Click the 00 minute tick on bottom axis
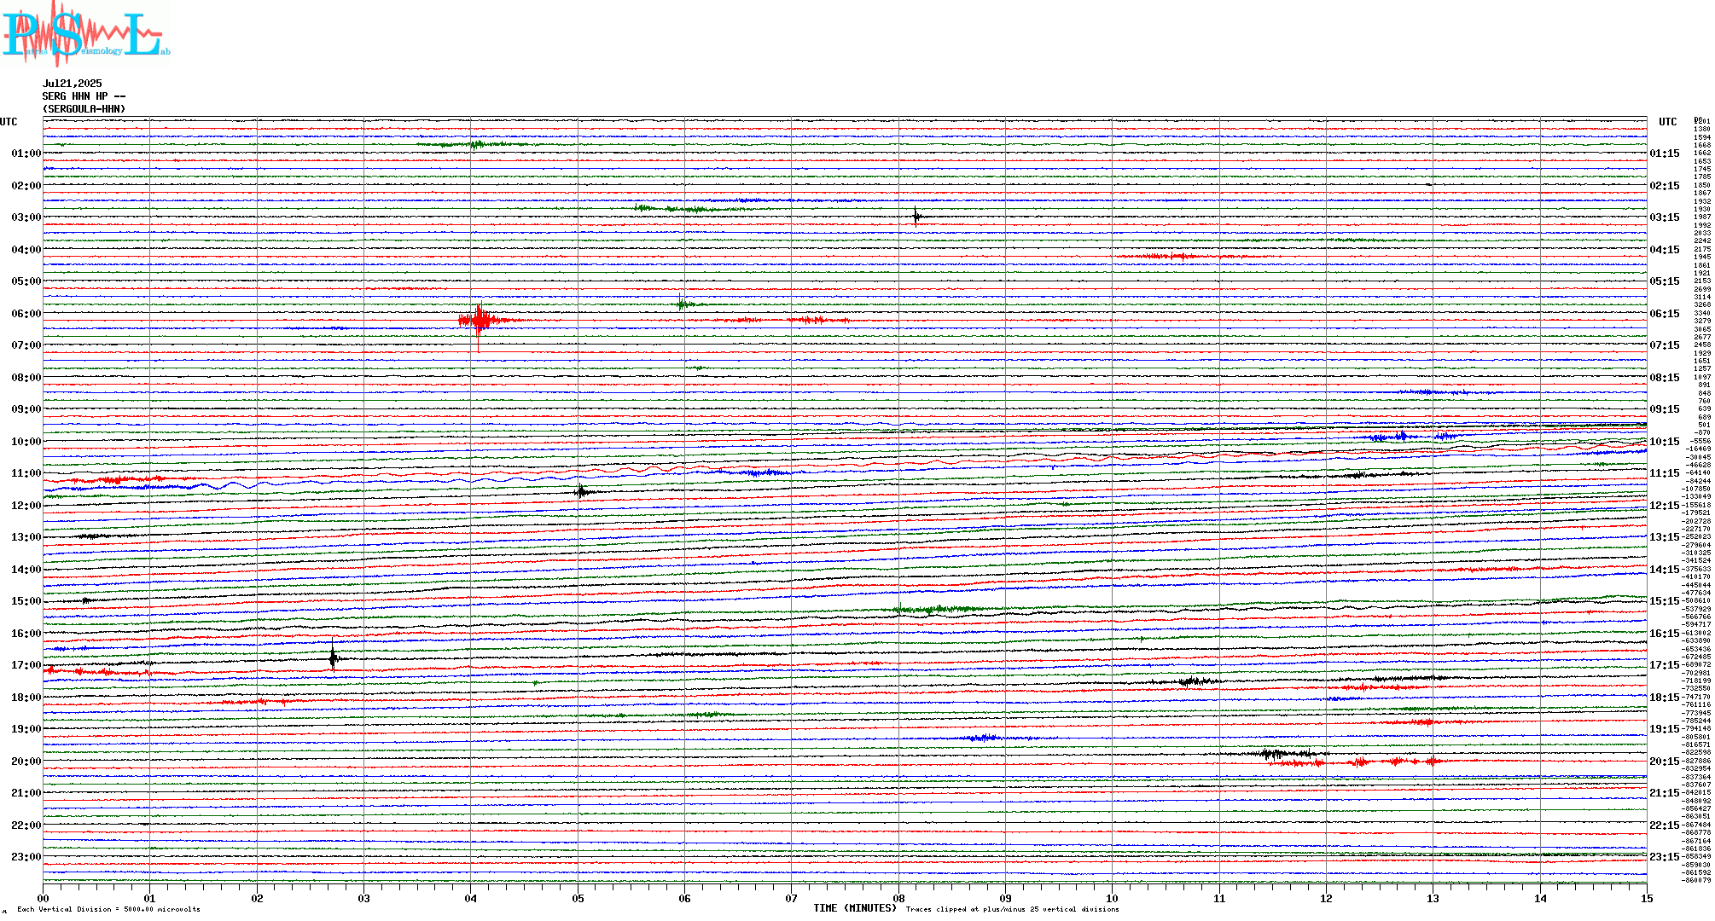This screenshot has height=921, width=1715. (x=44, y=898)
